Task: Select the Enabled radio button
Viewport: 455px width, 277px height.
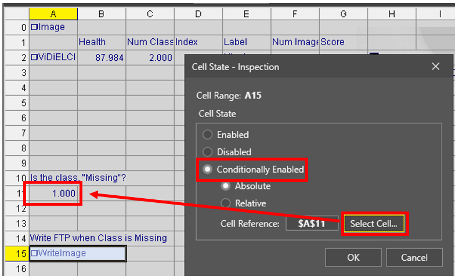Action: (207, 135)
